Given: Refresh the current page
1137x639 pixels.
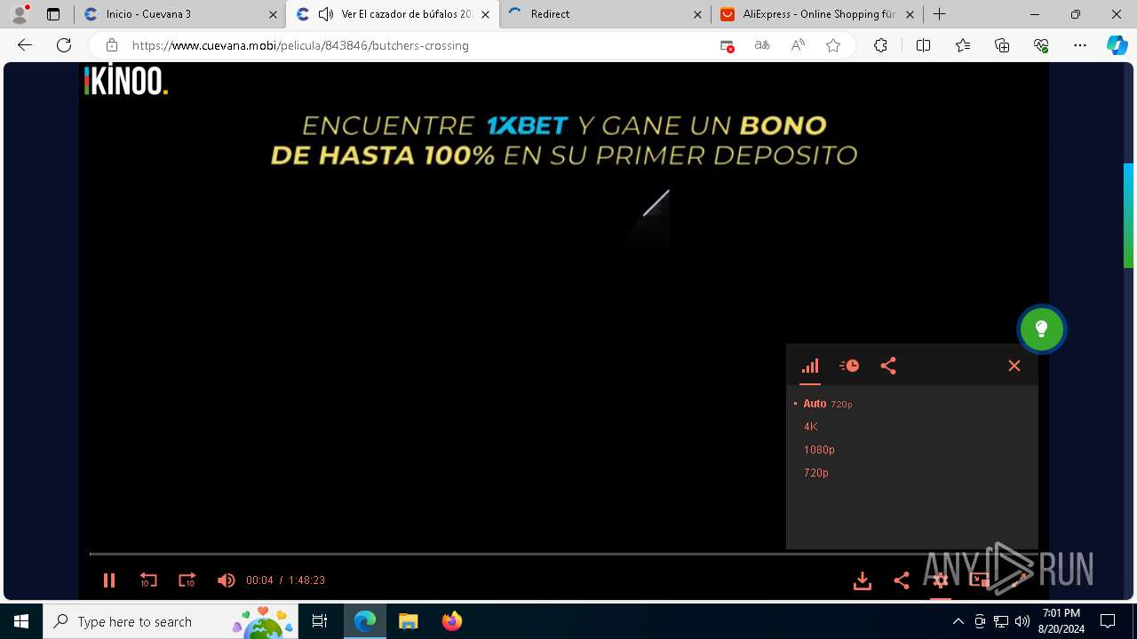Looking at the screenshot, I should click(64, 45).
